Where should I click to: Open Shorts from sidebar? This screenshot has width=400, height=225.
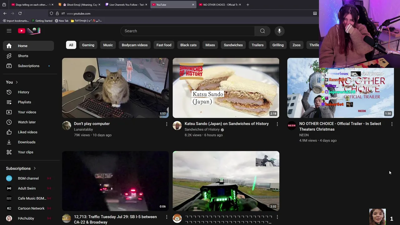(28, 56)
